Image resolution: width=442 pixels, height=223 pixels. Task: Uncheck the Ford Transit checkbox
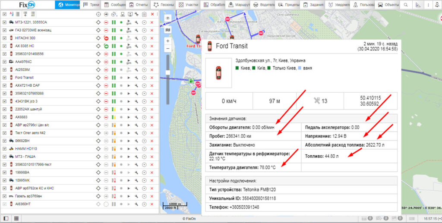point(4,77)
